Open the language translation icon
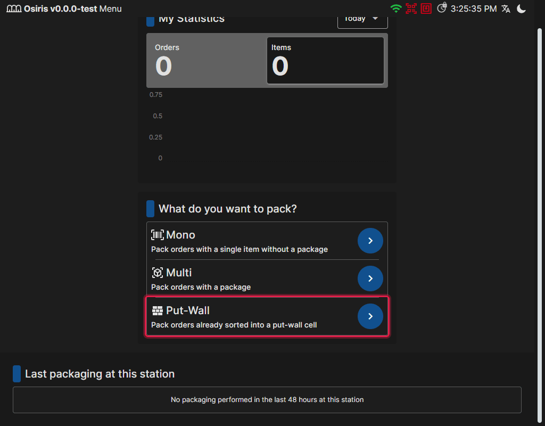 (x=506, y=9)
